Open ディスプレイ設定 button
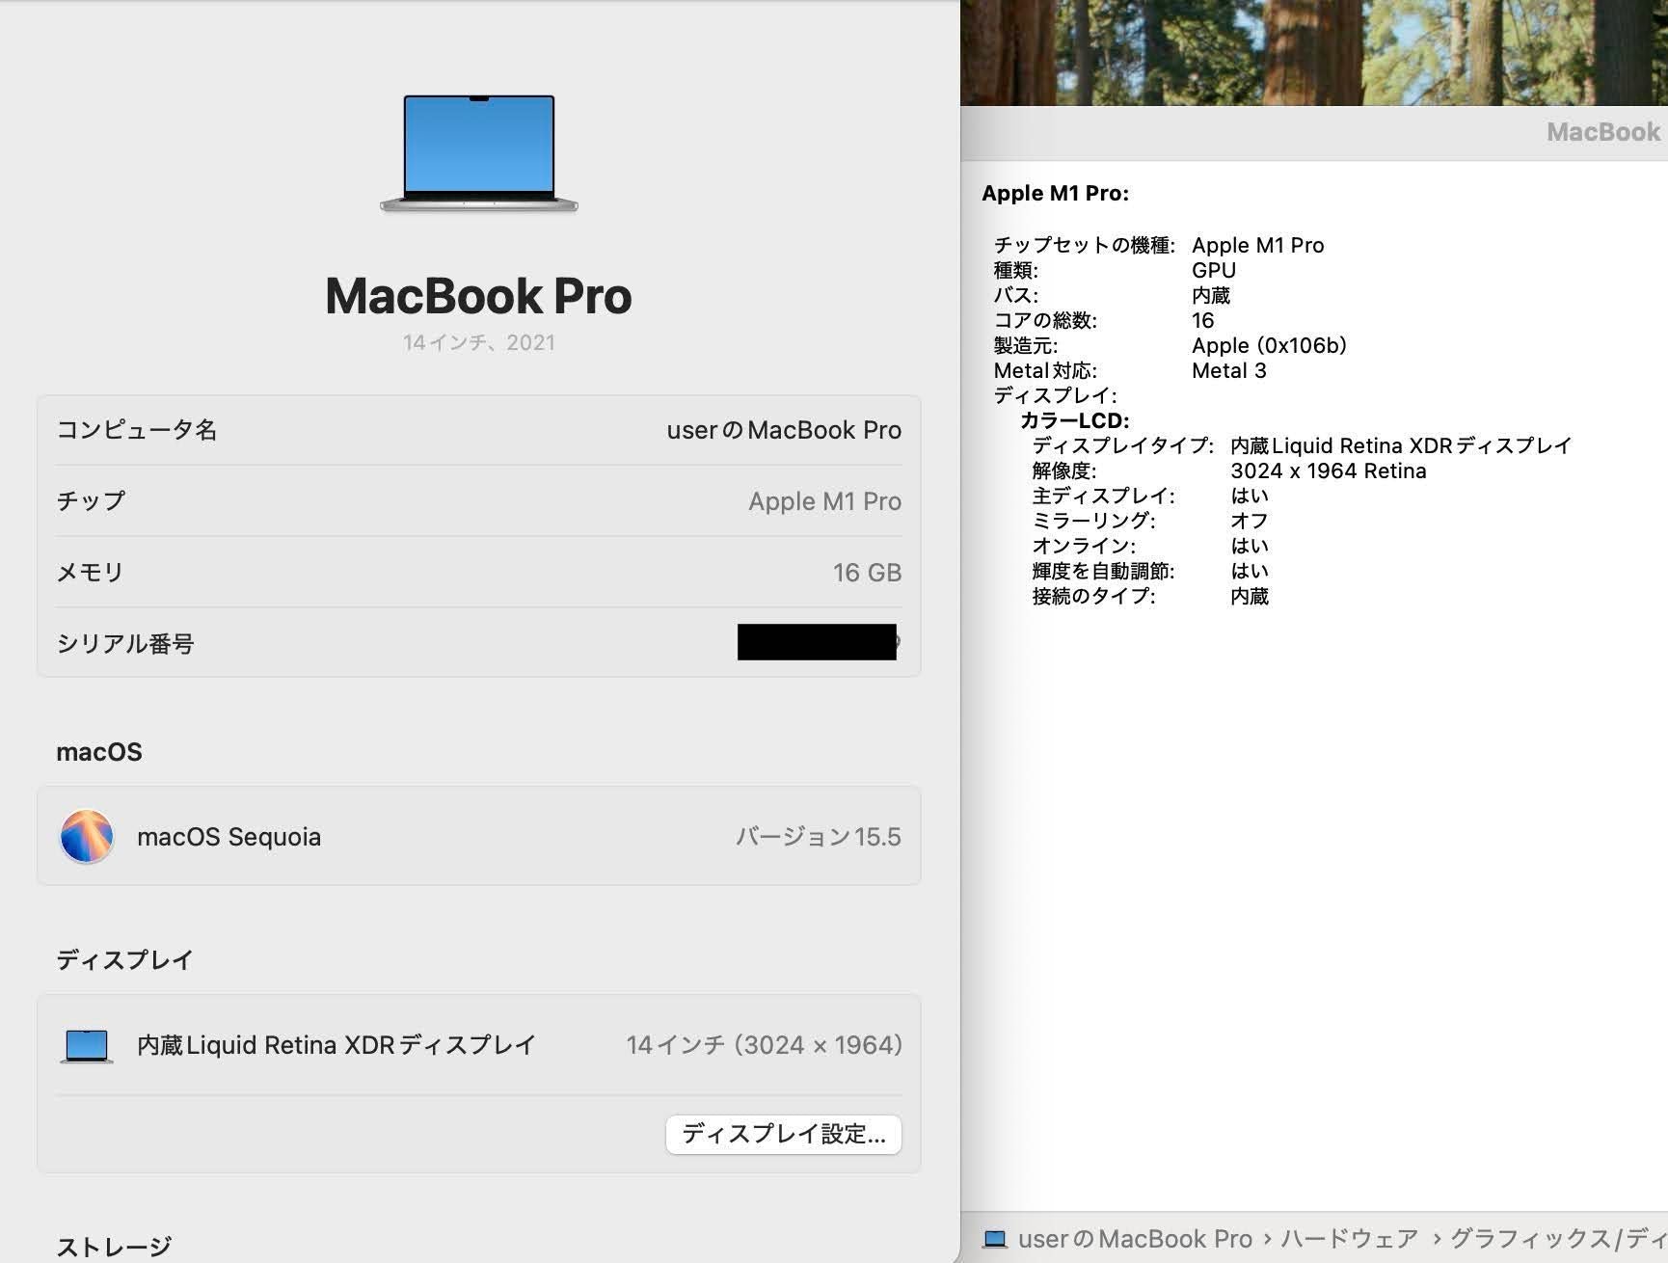Image resolution: width=1668 pixels, height=1263 pixels. (x=783, y=1134)
